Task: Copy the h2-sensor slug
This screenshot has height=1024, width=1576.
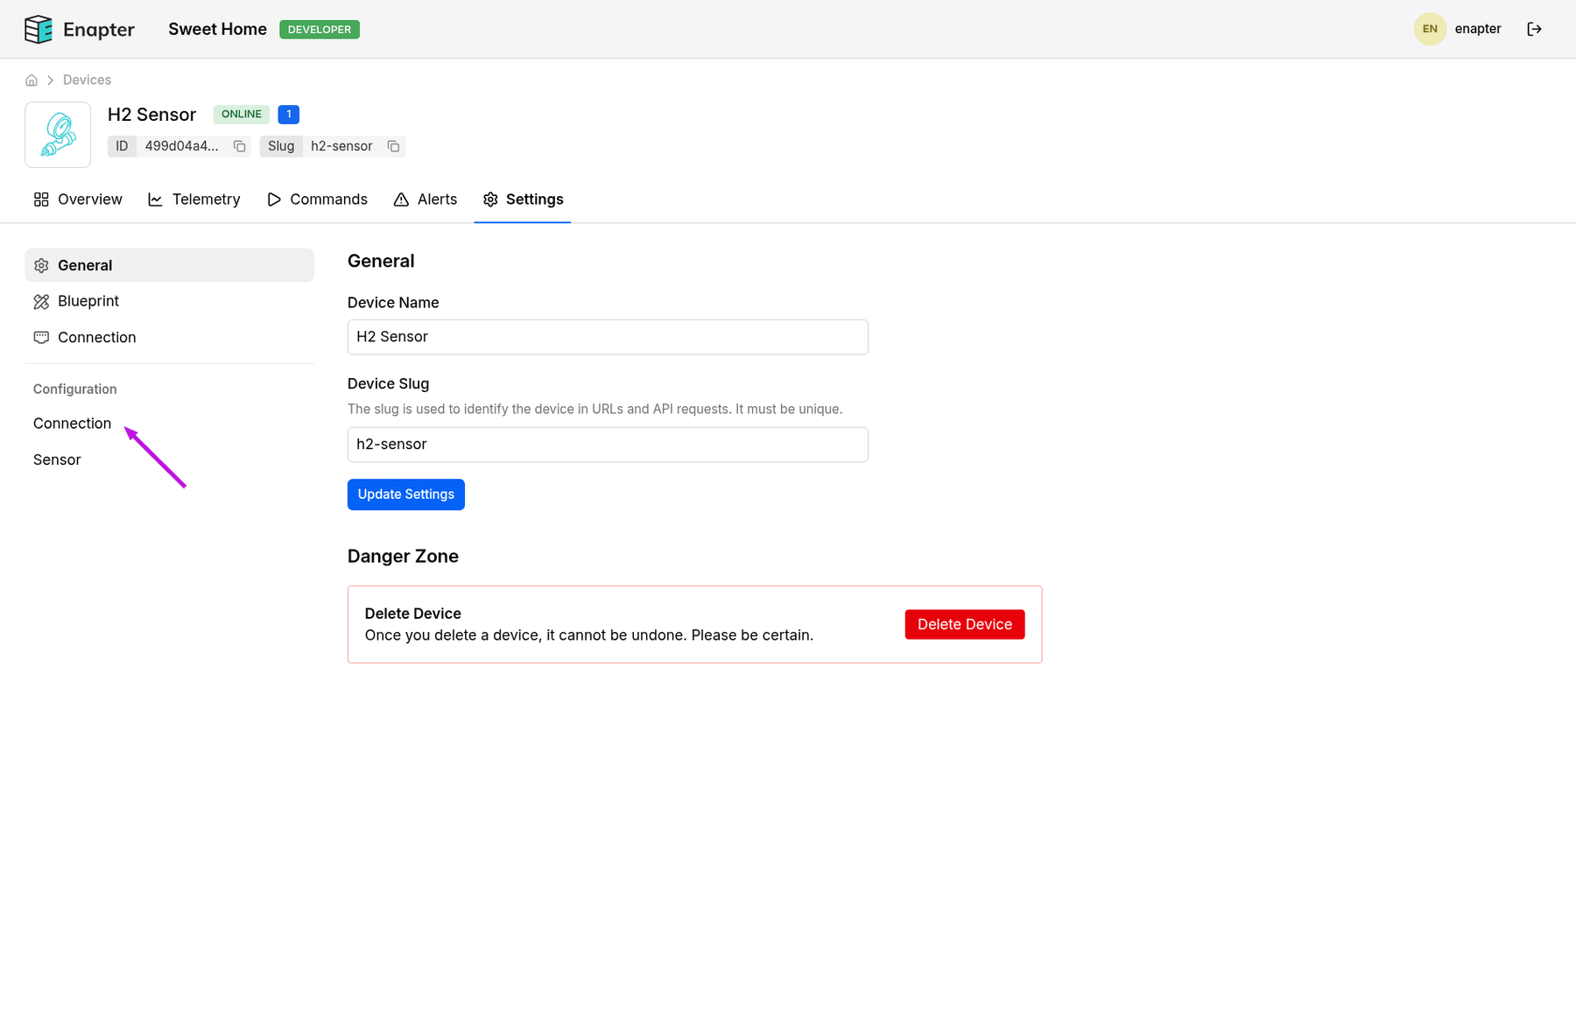Action: click(393, 146)
